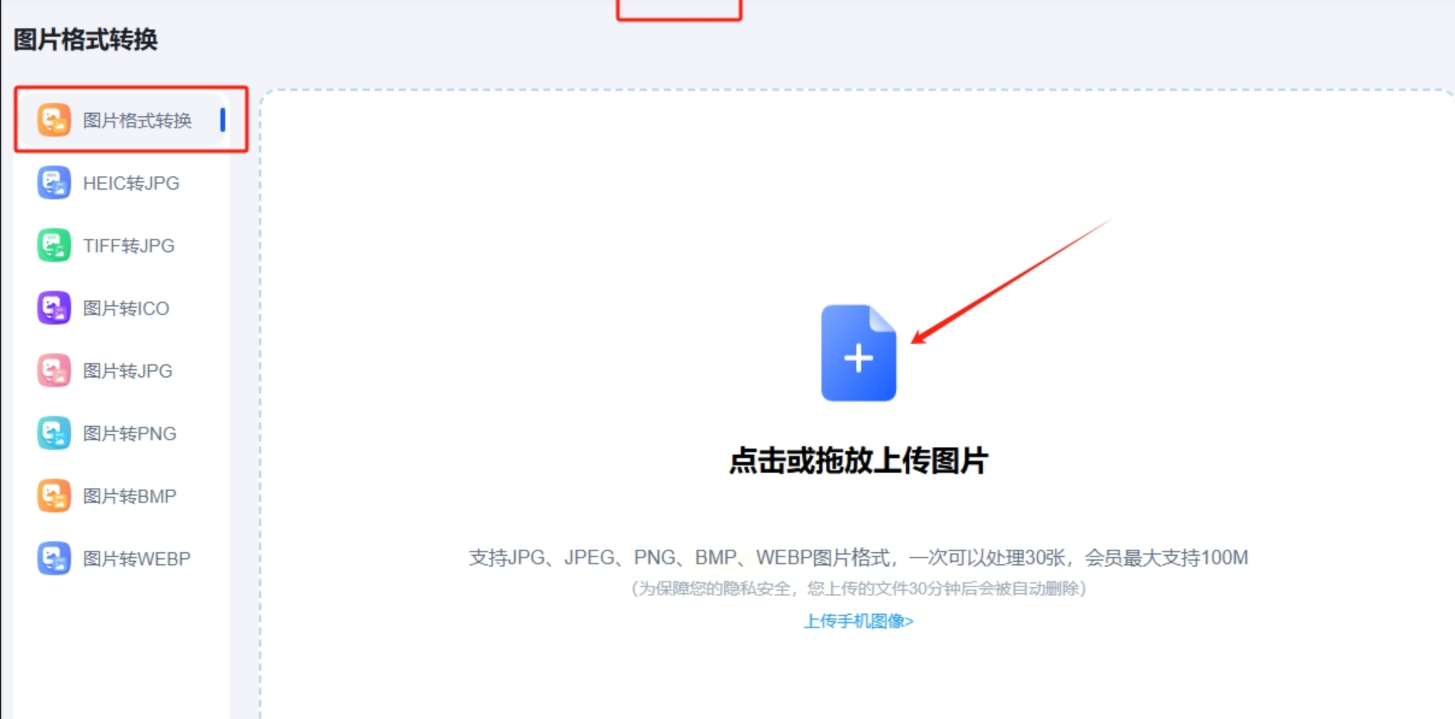Viewport: 1455px width, 719px height.
Task: Select 图片转BMP in the sidebar
Action: coord(129,496)
